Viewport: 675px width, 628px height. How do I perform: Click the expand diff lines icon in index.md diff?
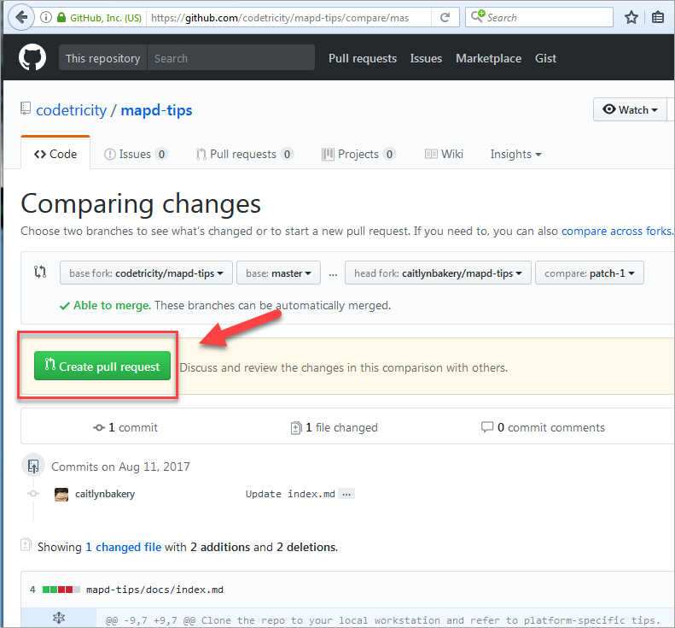click(x=59, y=618)
